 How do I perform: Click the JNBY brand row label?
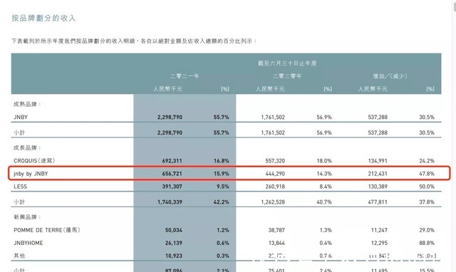21,117
